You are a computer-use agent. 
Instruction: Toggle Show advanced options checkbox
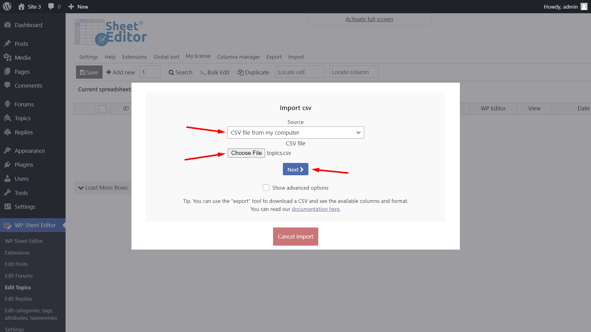coord(266,187)
